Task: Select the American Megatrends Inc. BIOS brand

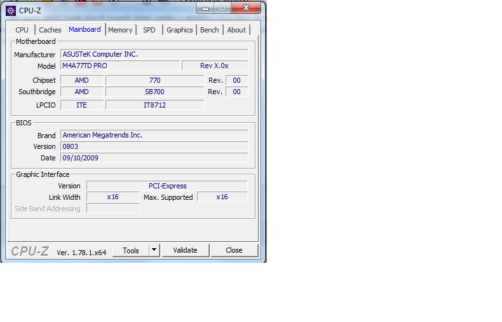Action: tap(154, 135)
